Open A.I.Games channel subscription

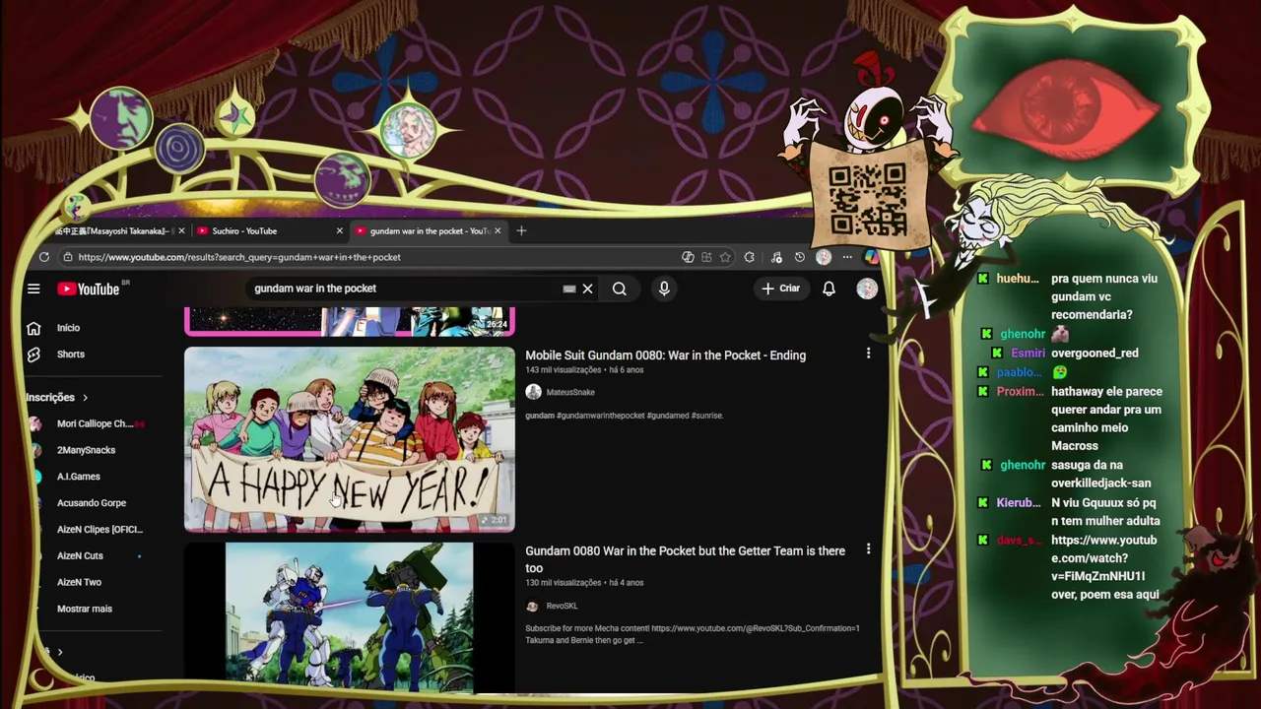(79, 477)
